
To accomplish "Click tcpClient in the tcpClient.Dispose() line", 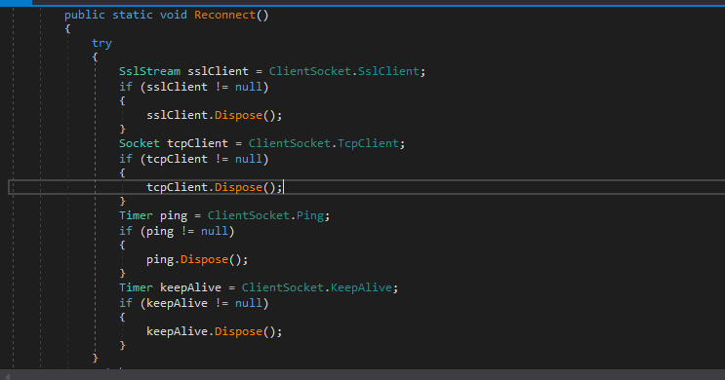I will pos(177,187).
